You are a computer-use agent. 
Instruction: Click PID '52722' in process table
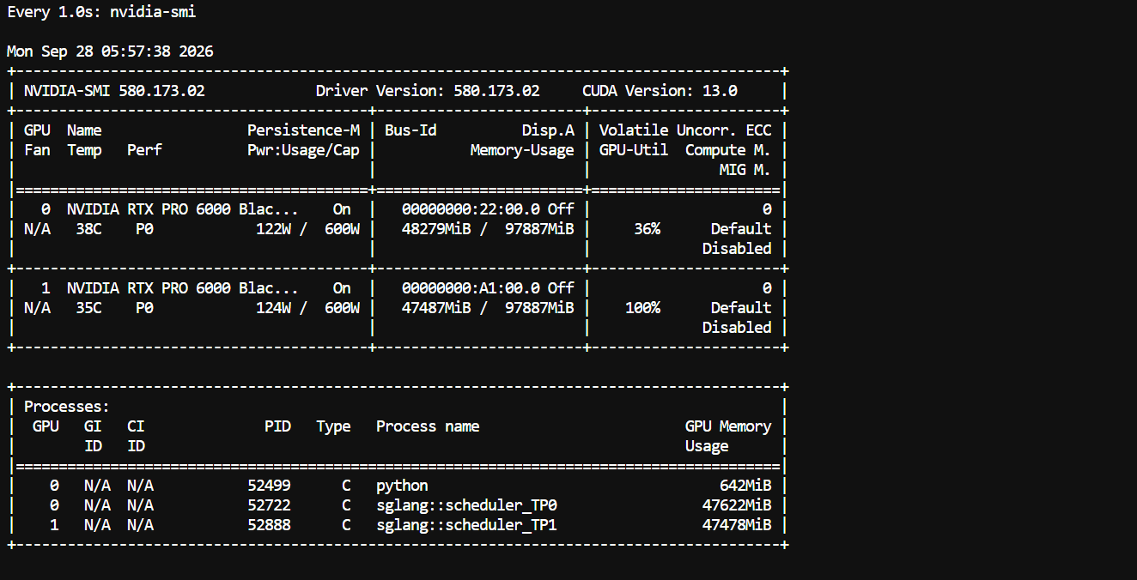coord(269,505)
